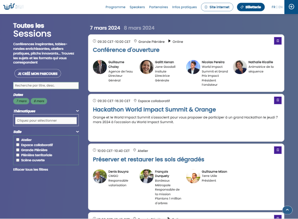Bookmark the Hackathon World Impact Summit session

tap(278, 101)
